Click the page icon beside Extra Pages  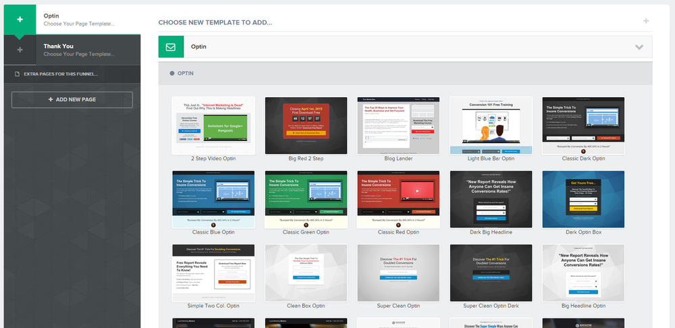pyautogui.click(x=18, y=74)
